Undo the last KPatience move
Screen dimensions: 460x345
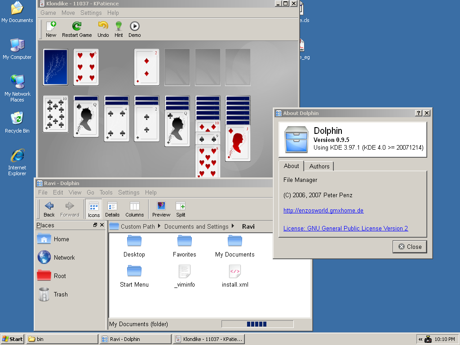103,29
